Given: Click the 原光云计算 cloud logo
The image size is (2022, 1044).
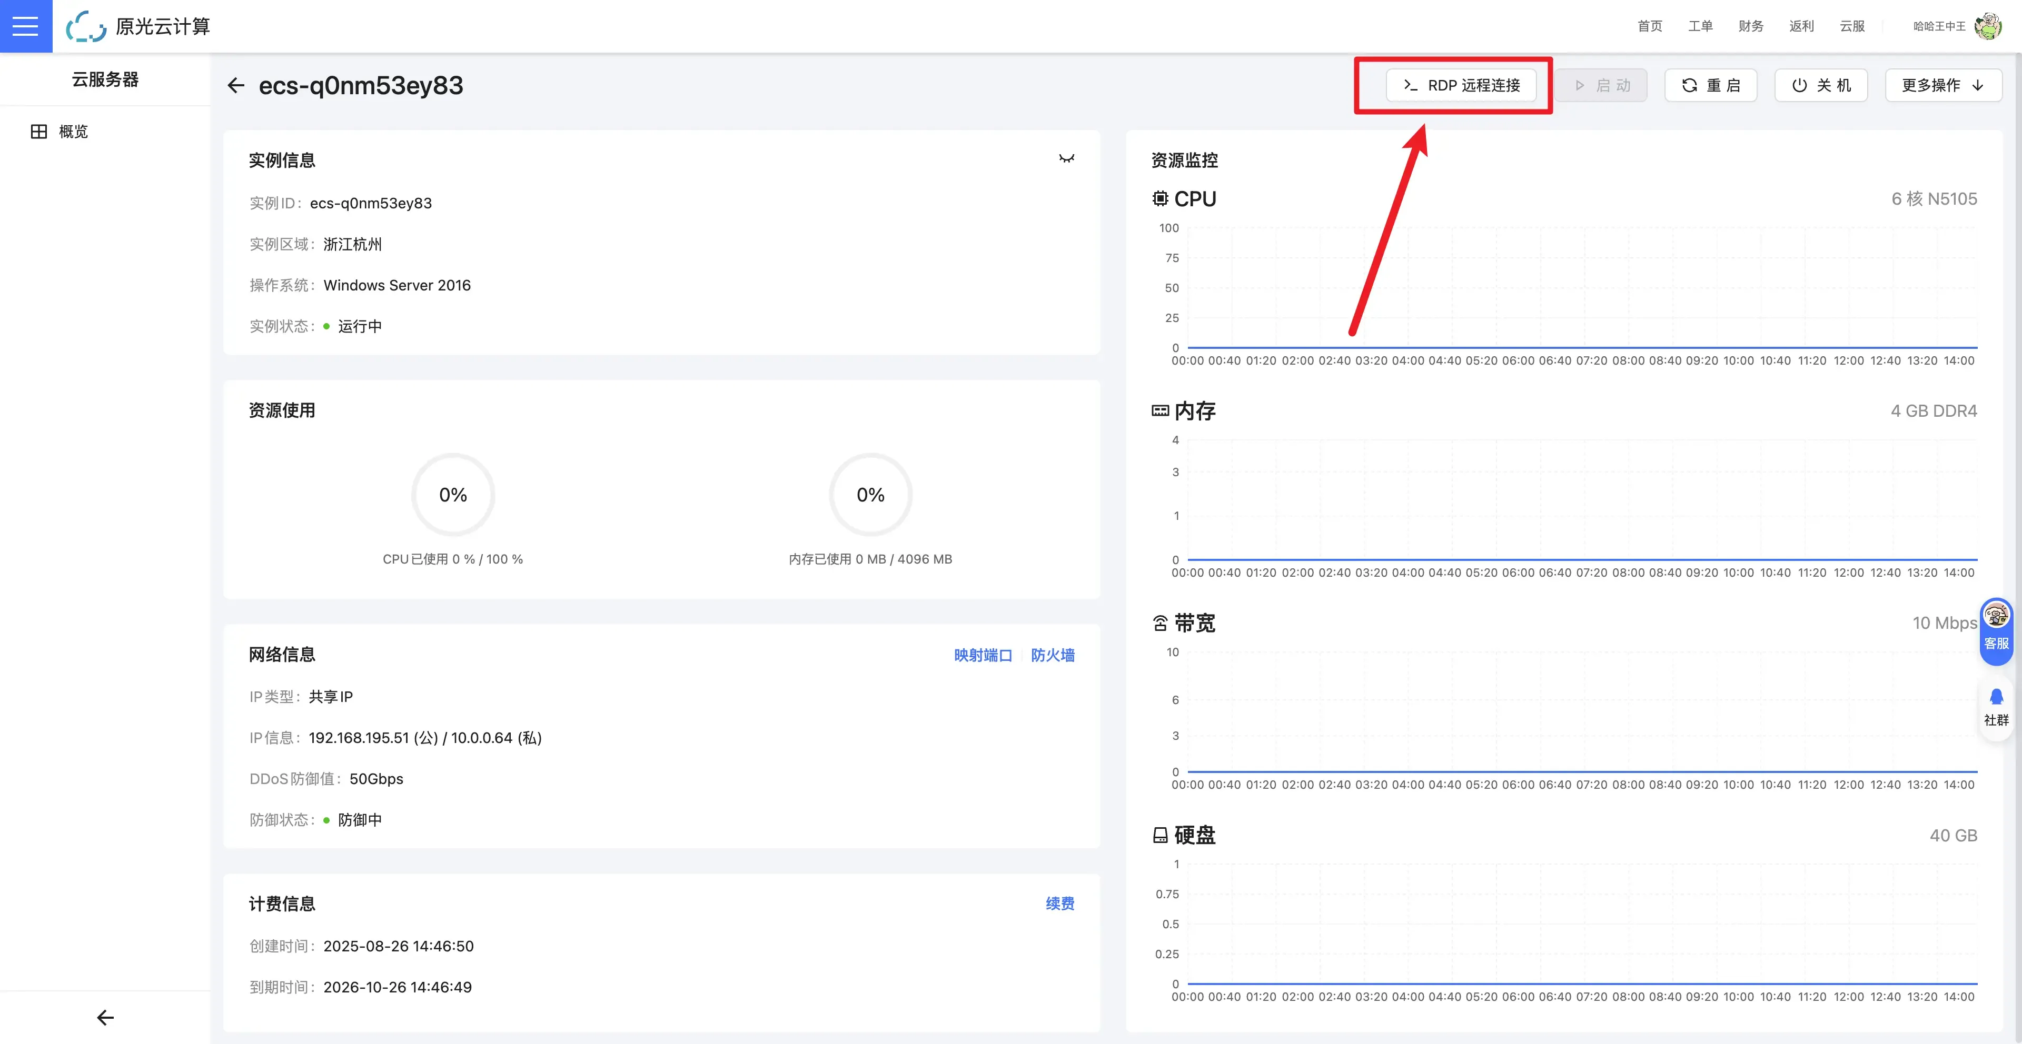Looking at the screenshot, I should pos(86,27).
